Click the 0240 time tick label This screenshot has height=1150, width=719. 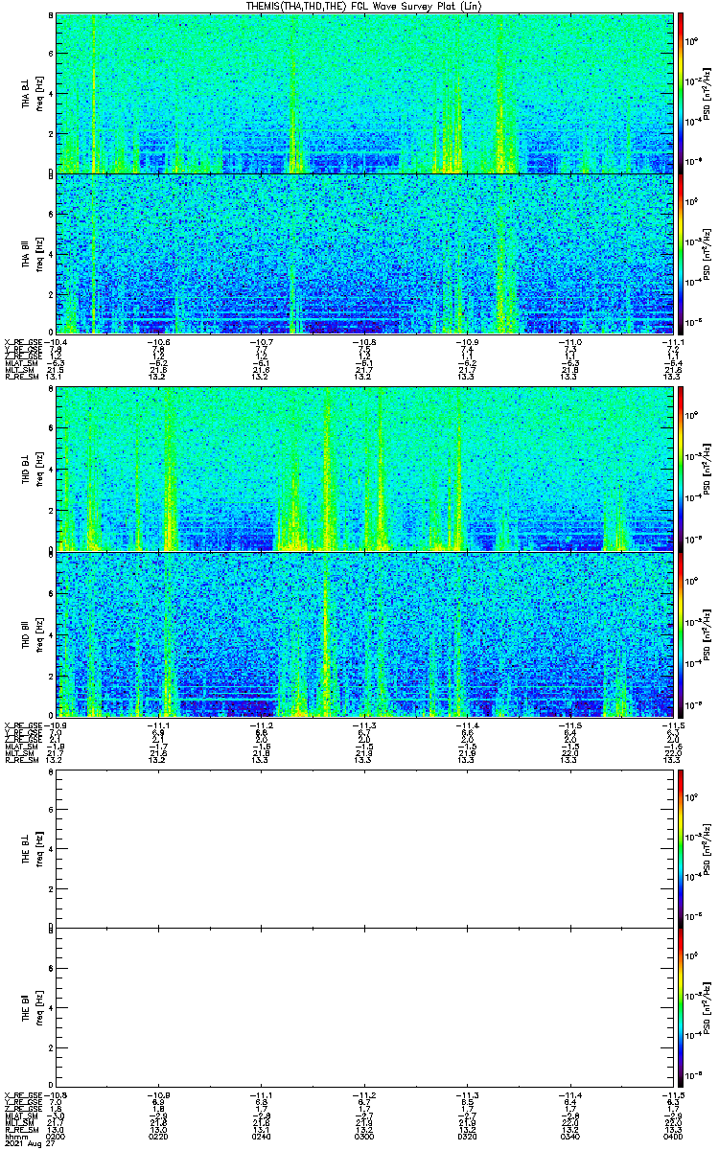pos(262,1137)
